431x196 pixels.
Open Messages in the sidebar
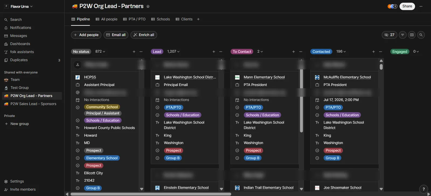tap(19, 36)
